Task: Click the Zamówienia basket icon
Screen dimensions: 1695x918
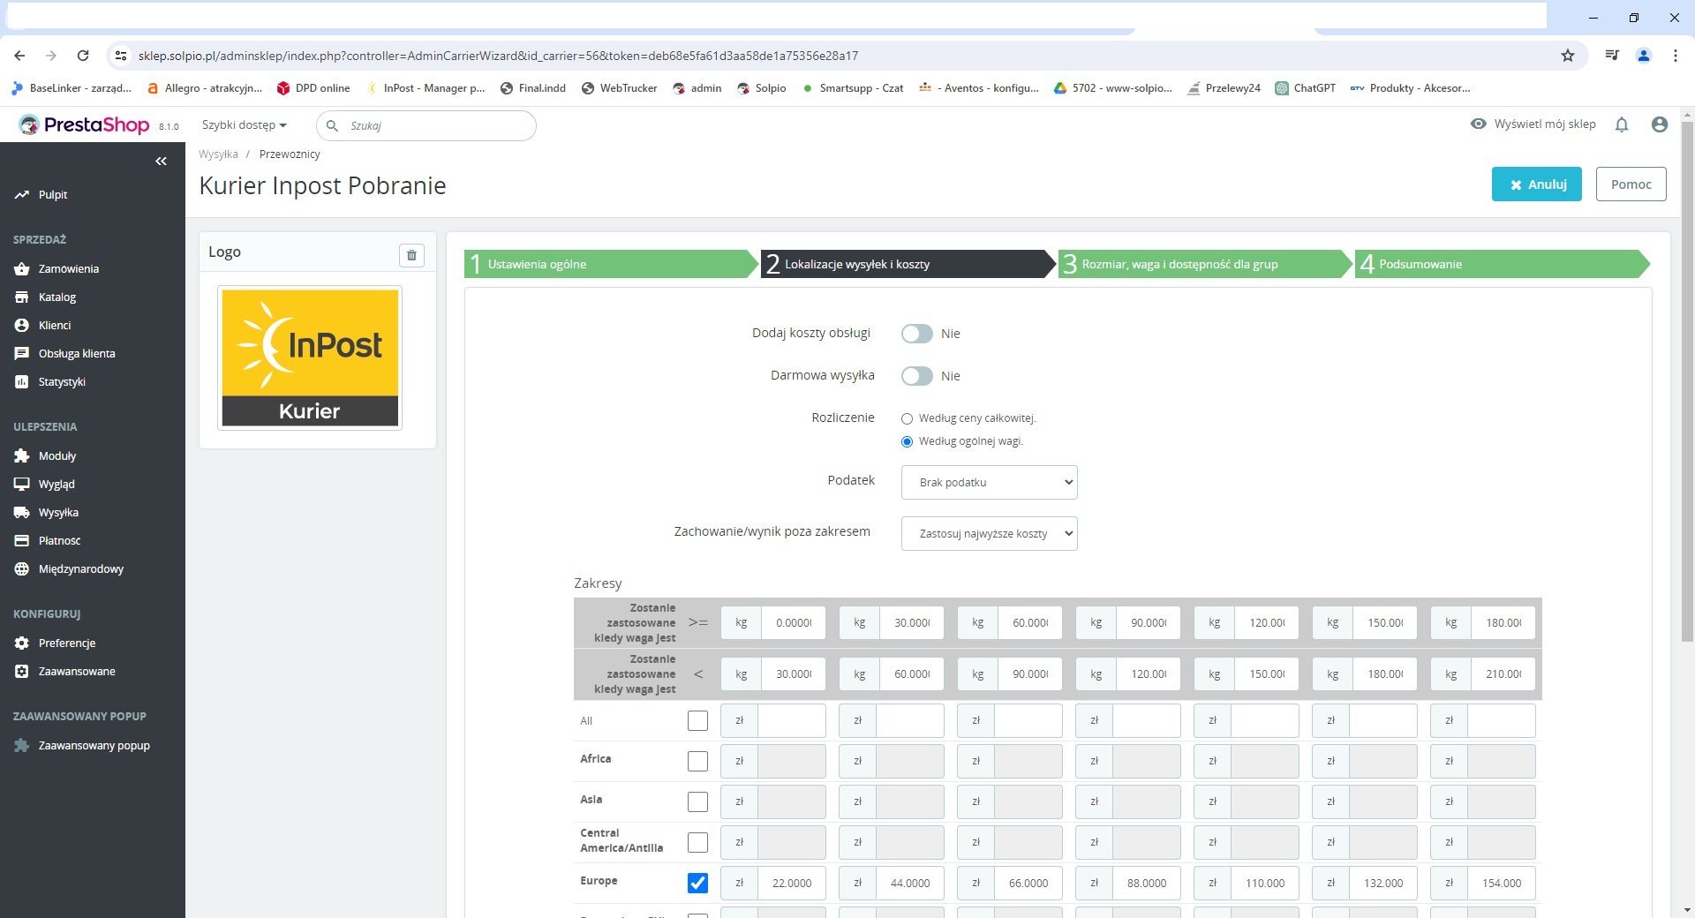Action: click(22, 268)
